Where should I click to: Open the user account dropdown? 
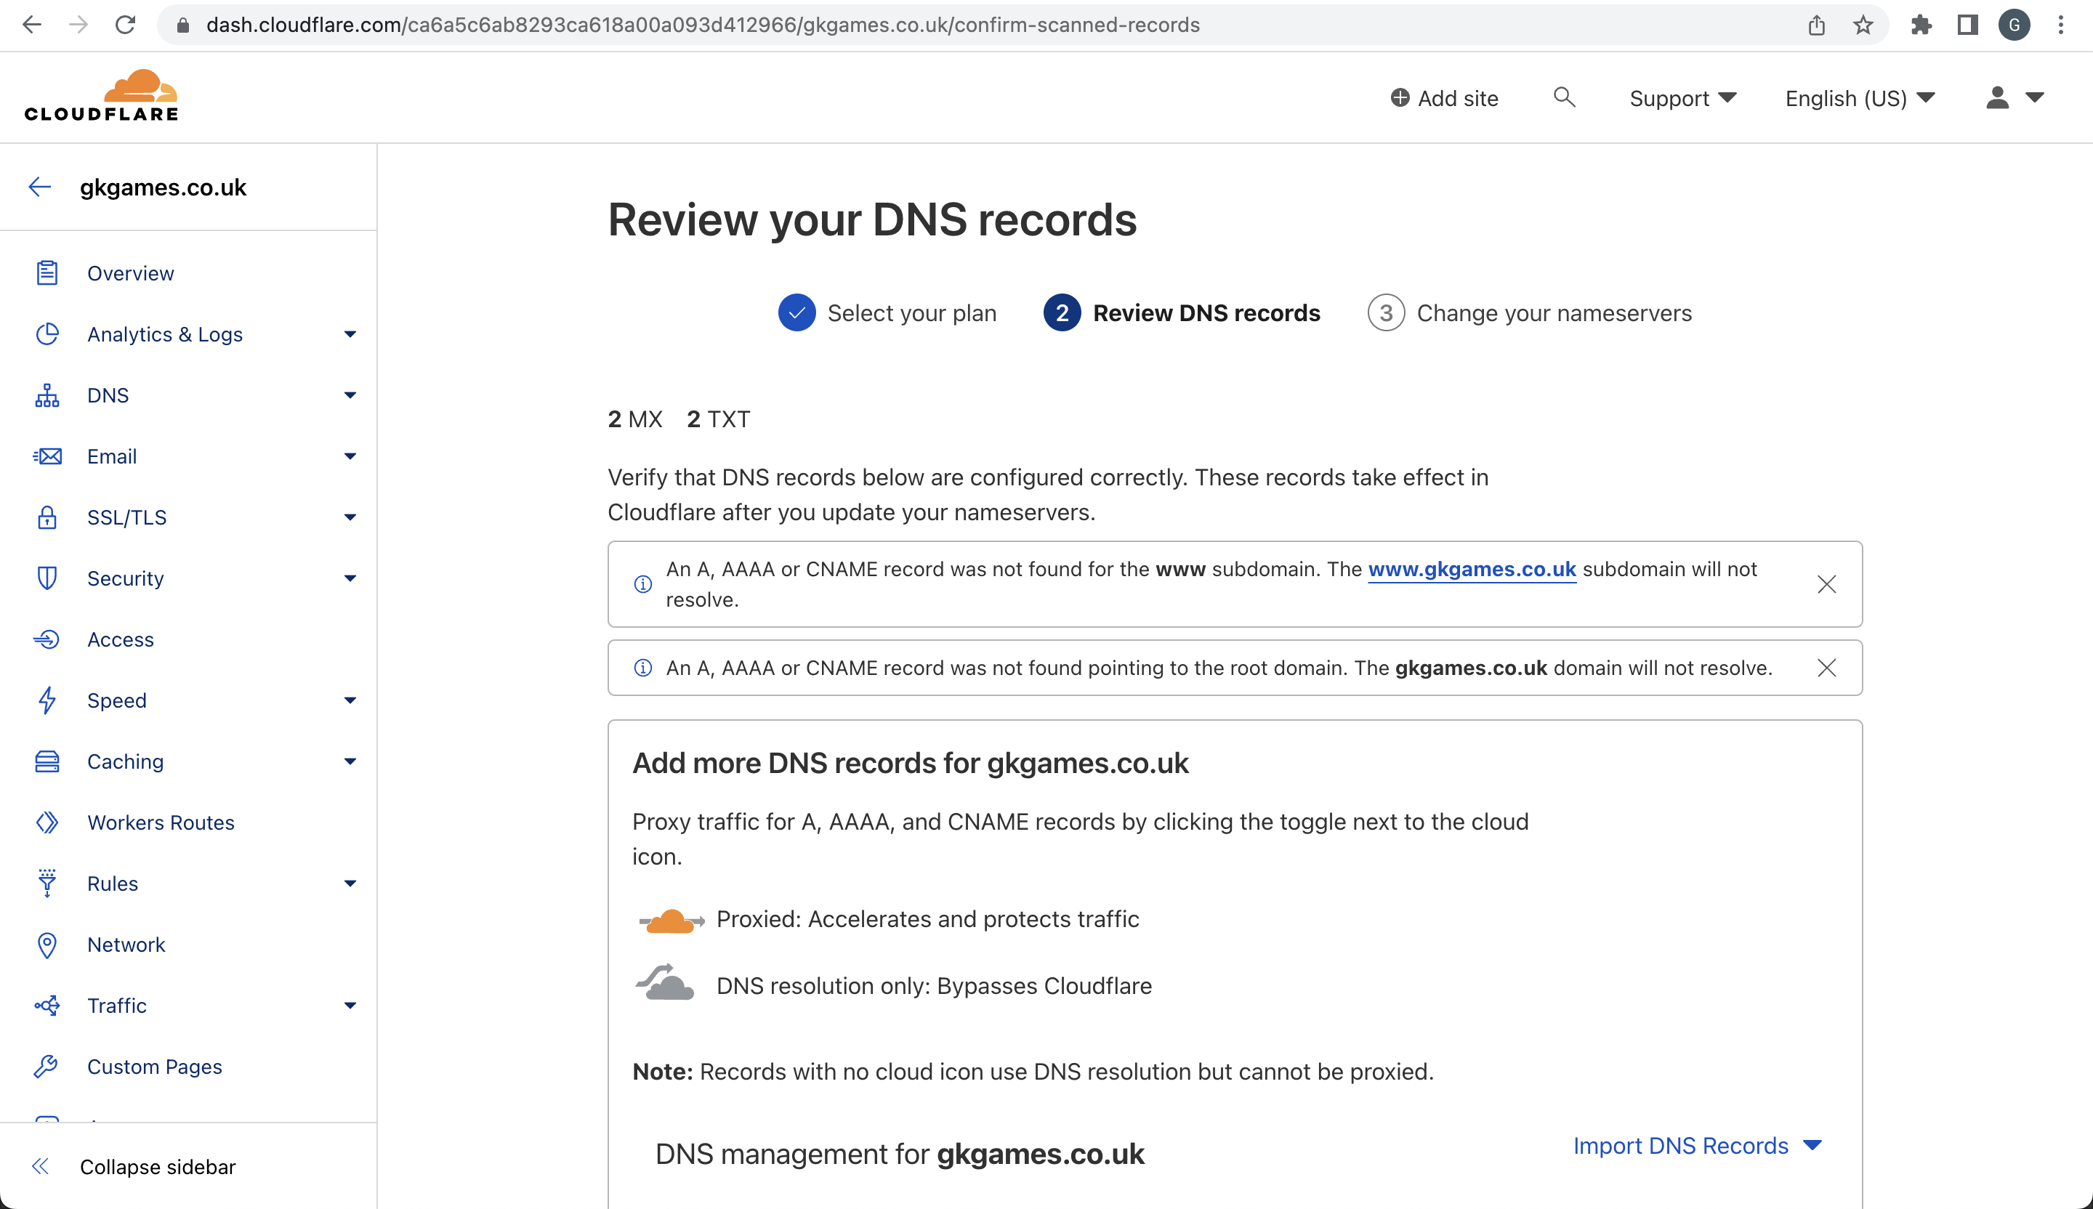(x=2014, y=98)
